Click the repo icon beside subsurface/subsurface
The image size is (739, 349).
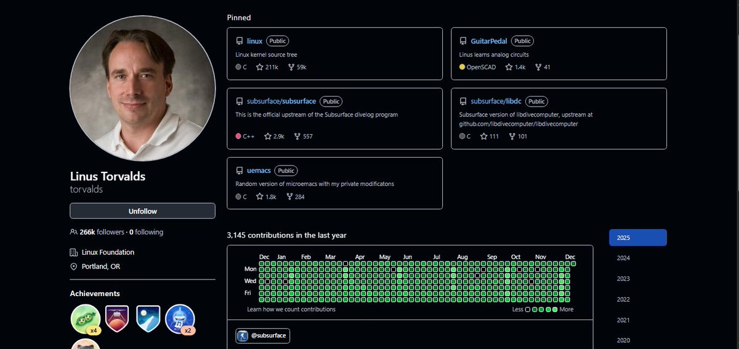(x=240, y=102)
